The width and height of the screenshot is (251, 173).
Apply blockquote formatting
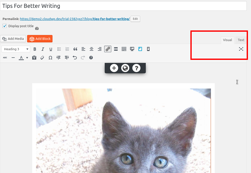[x=75, y=49]
